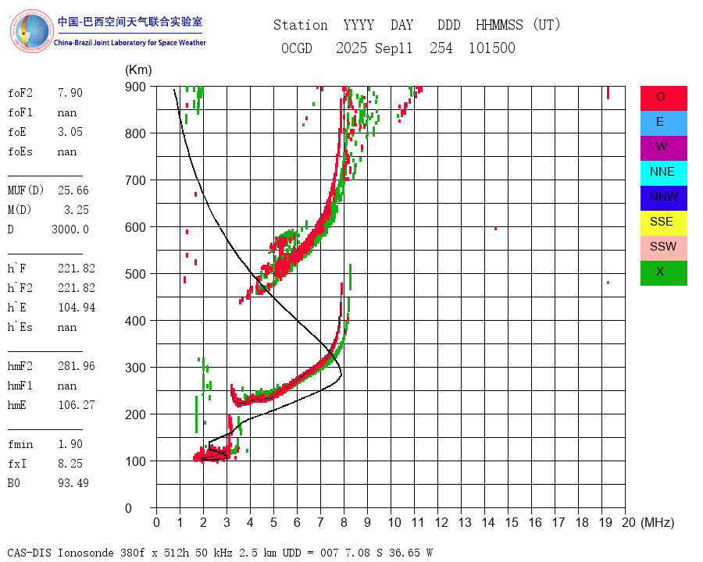703x562 pixels.
Task: Click the Chinese laboratory title text
Action: tap(130, 22)
